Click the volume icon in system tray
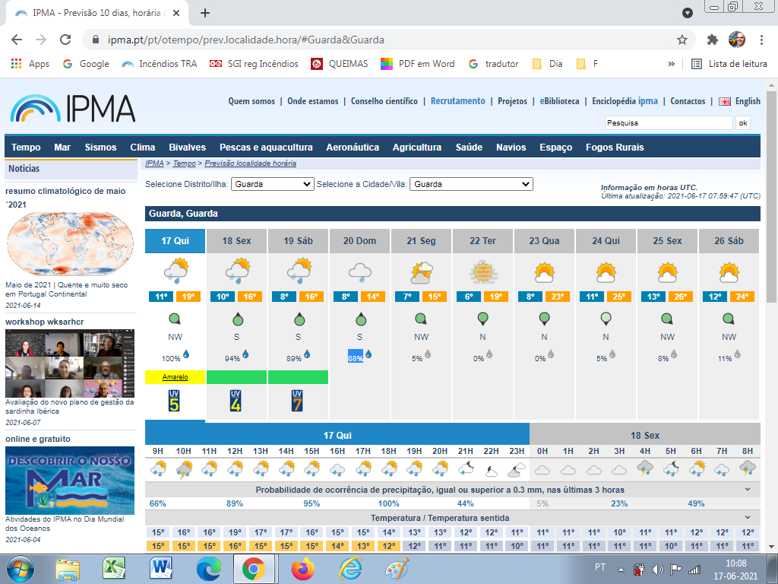Screen dimensions: 778x584 (658, 570)
